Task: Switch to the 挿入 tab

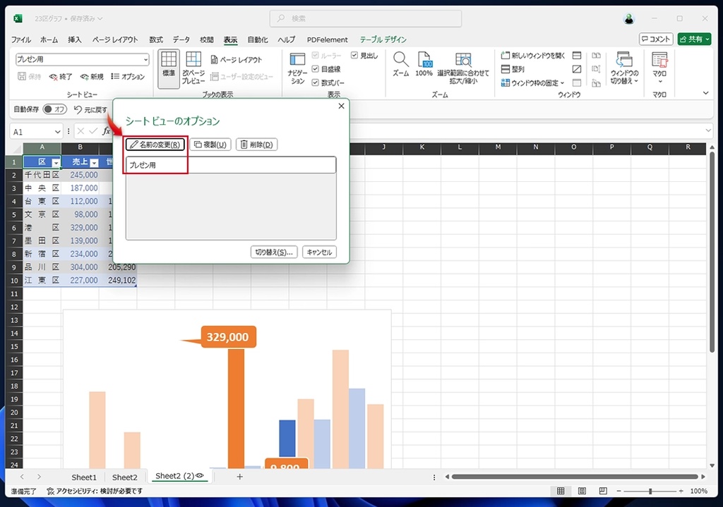Action: [x=74, y=39]
